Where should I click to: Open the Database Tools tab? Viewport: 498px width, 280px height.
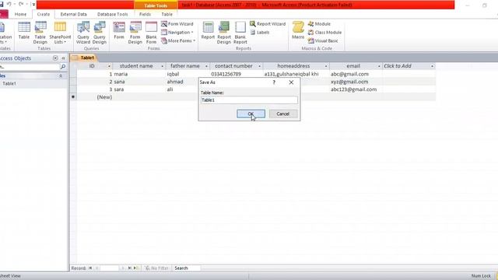point(112,14)
